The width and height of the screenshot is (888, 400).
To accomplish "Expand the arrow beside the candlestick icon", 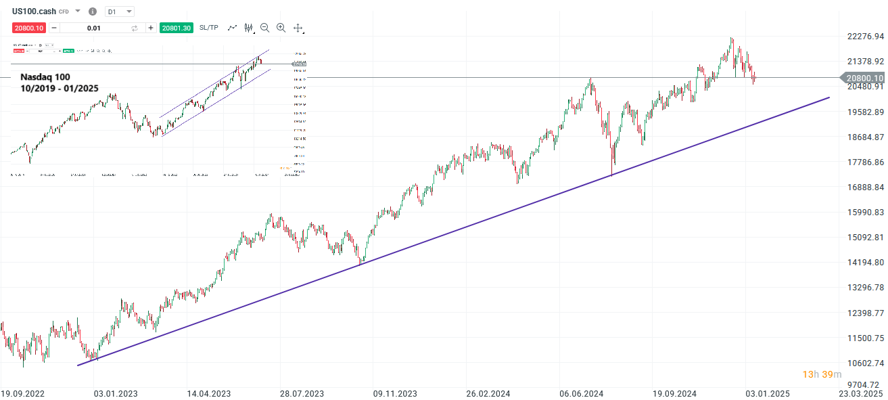I will coord(254,32).
